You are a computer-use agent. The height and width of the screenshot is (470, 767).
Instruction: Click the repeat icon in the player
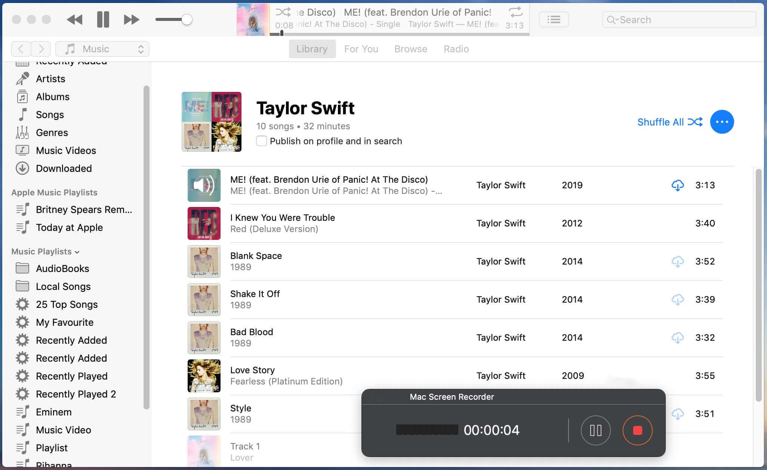[x=515, y=12]
